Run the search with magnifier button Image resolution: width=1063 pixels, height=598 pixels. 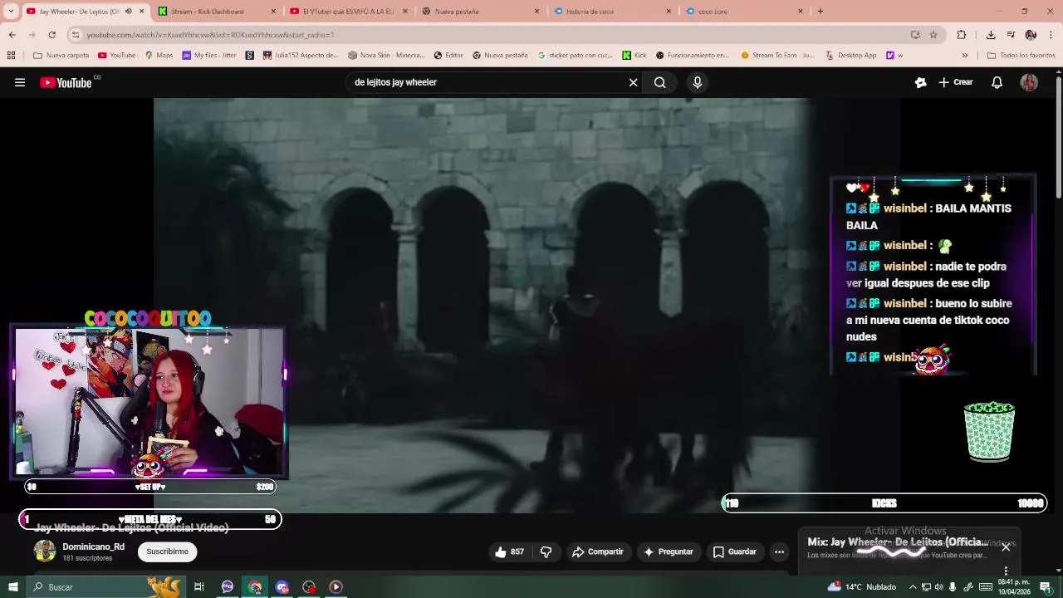659,82
